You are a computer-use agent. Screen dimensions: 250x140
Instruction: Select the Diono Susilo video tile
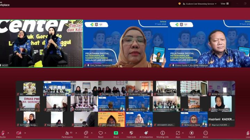(x=209, y=44)
